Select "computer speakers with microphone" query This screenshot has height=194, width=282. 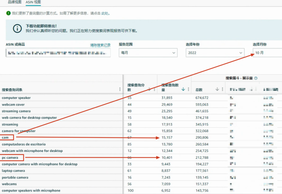coord(31,191)
